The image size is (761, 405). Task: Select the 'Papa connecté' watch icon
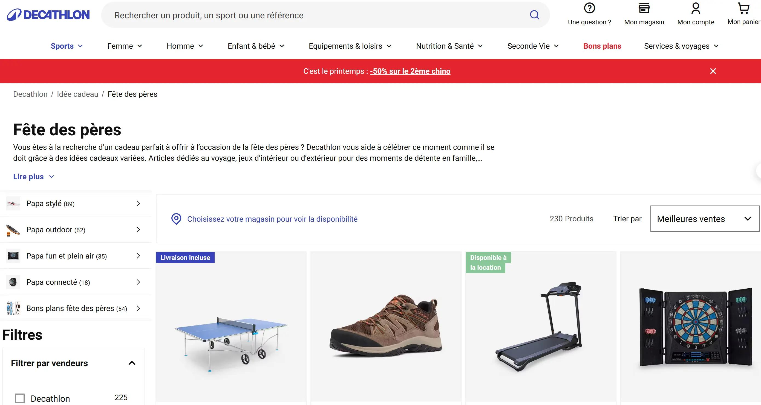coord(13,282)
